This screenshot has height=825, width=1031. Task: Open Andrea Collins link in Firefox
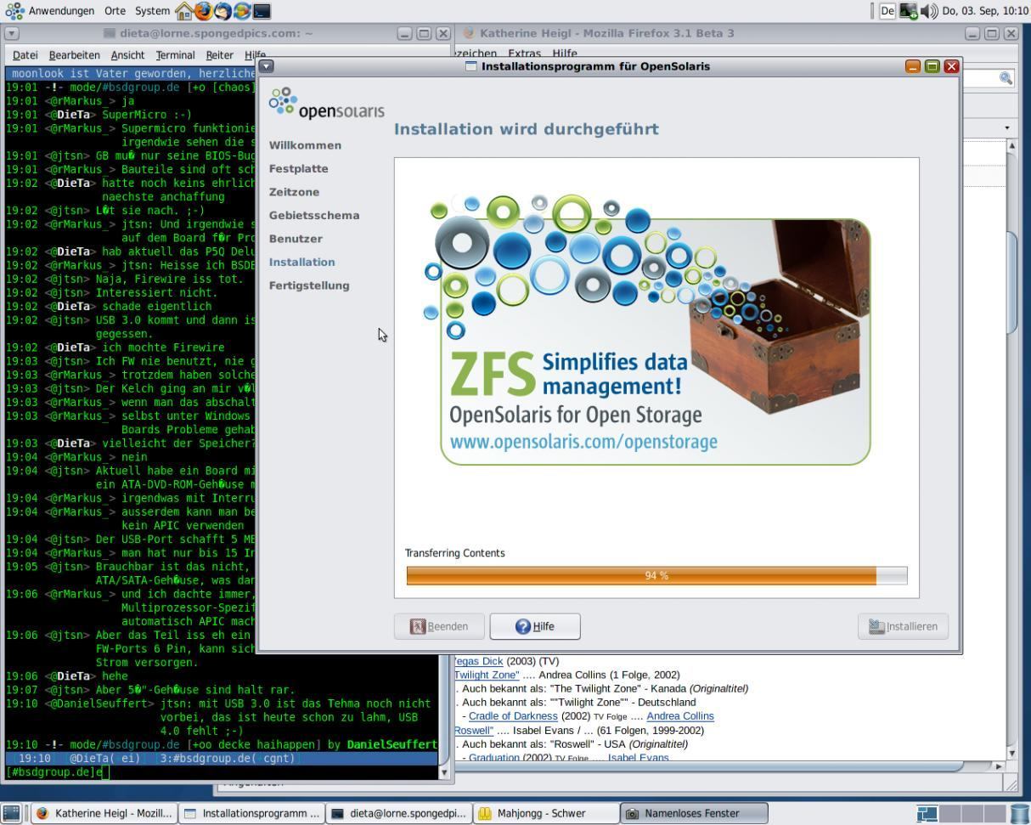click(680, 716)
